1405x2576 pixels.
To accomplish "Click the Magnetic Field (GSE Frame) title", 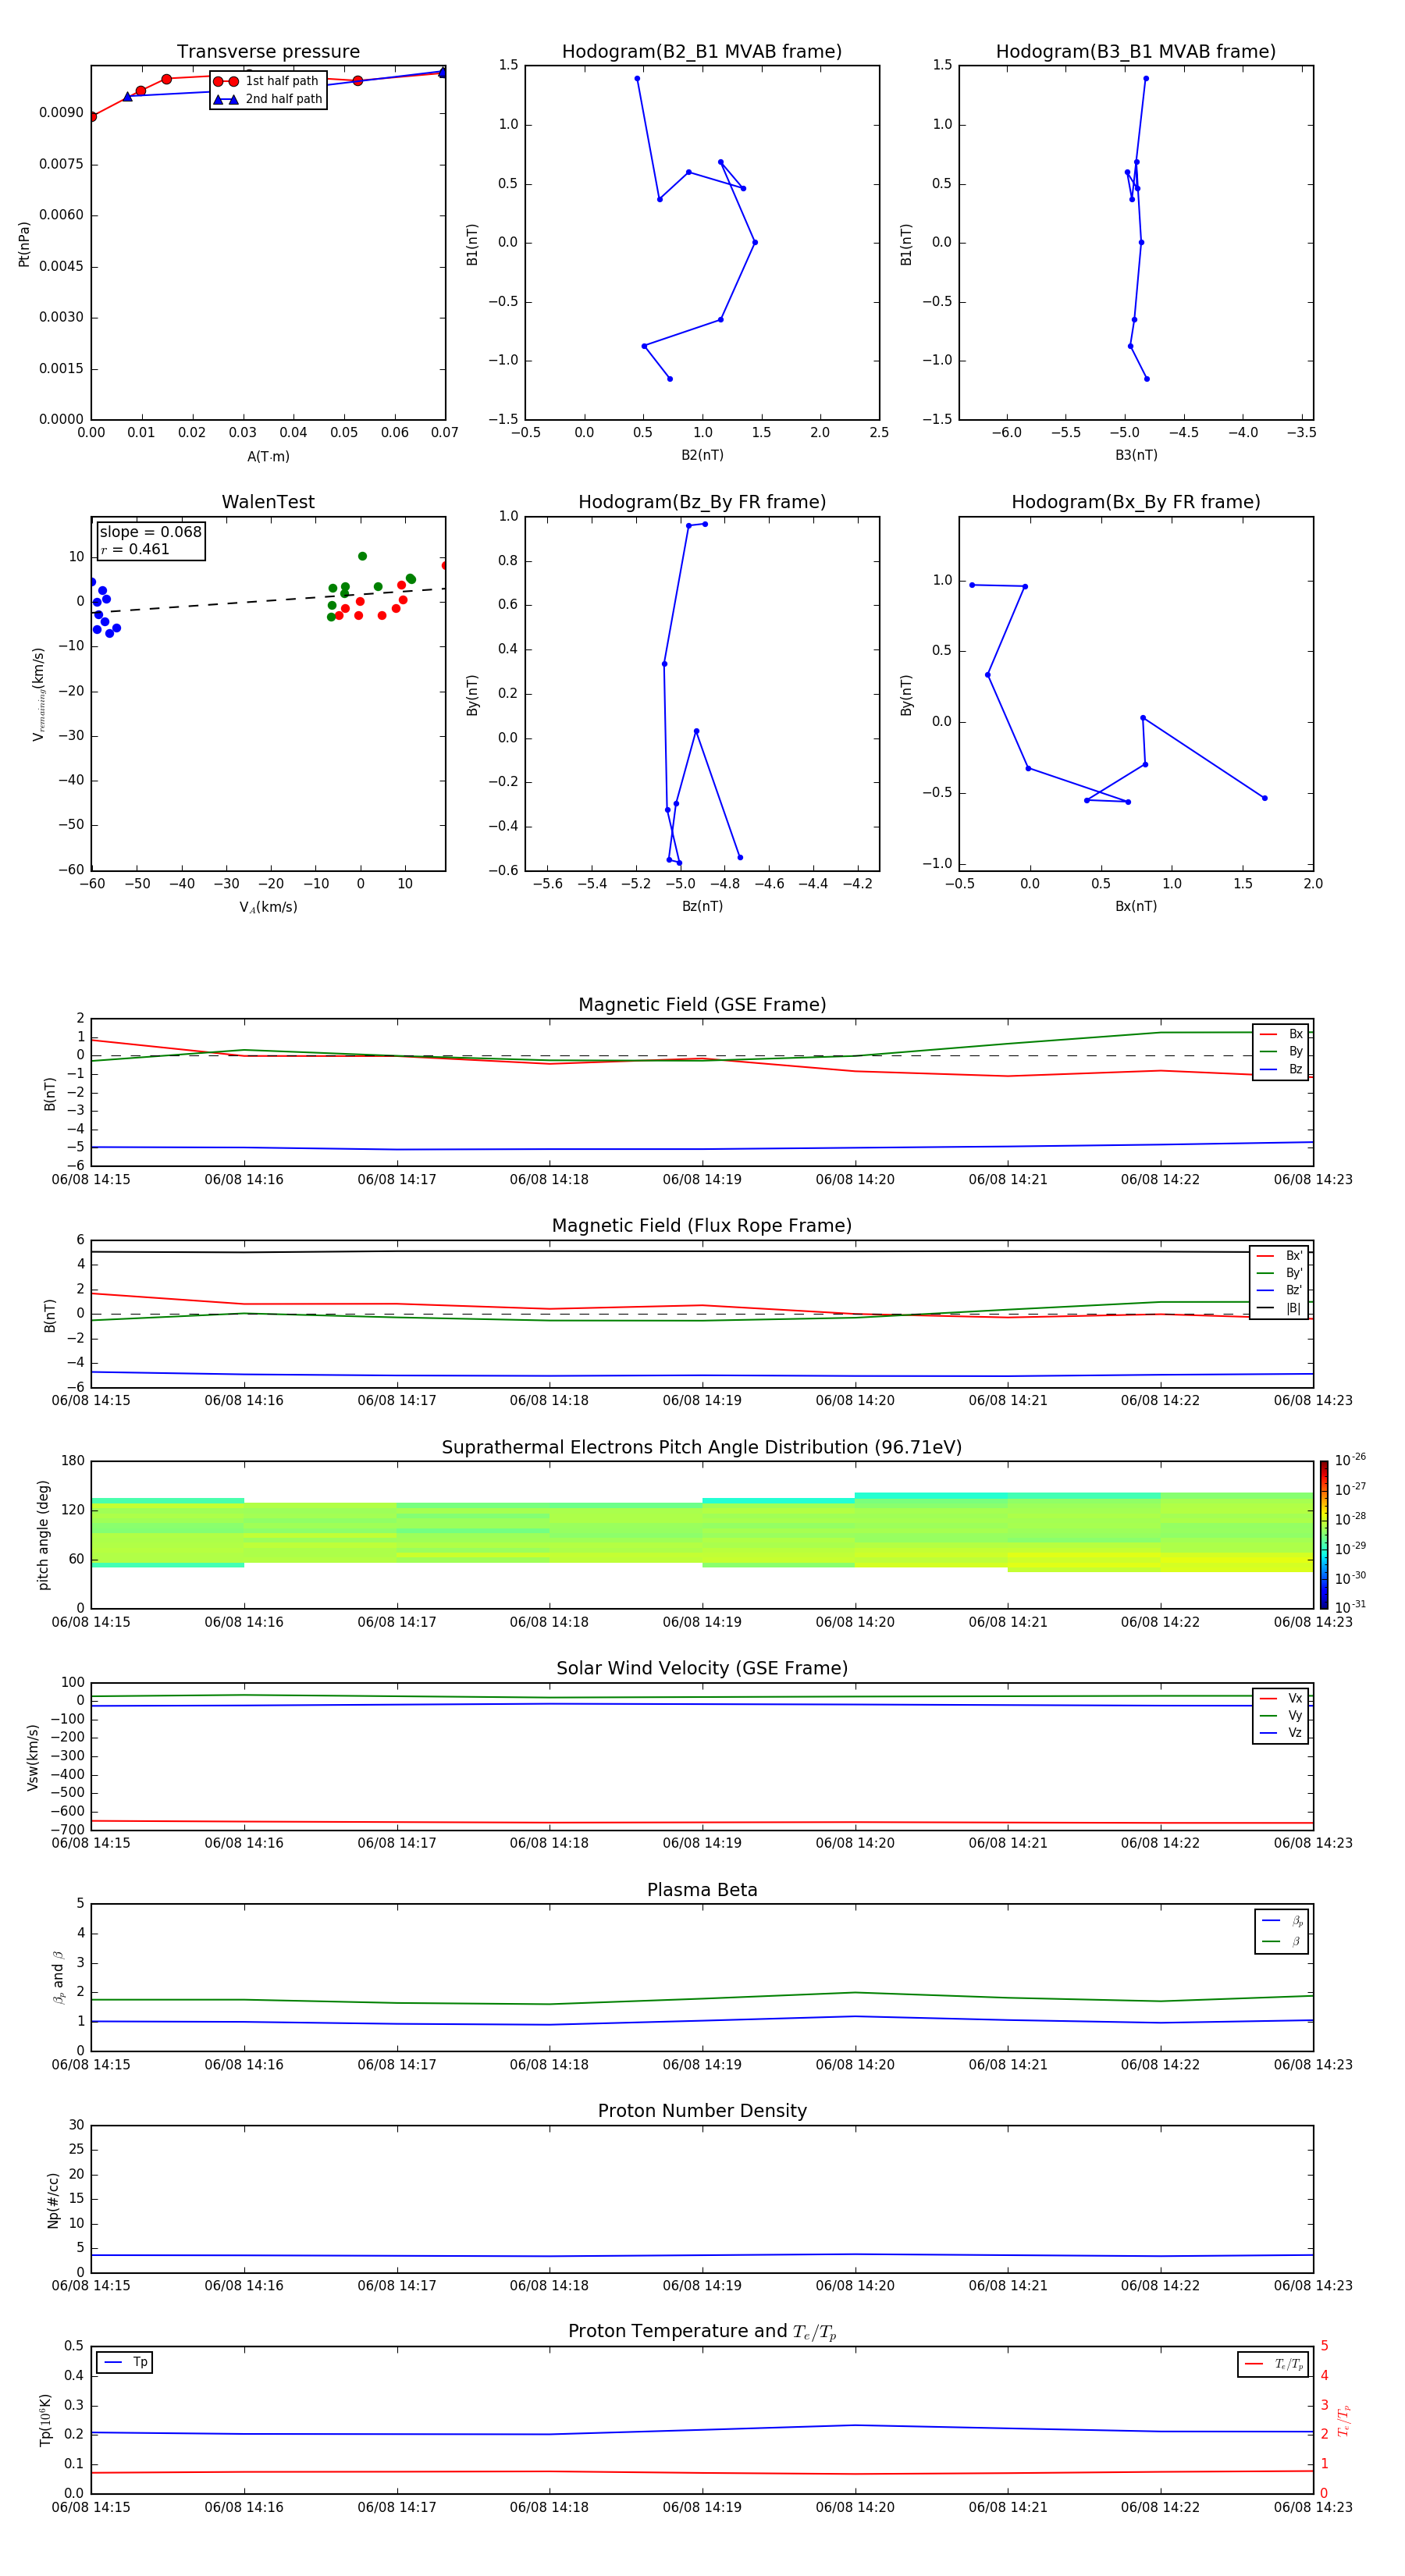I will pos(702,1005).
